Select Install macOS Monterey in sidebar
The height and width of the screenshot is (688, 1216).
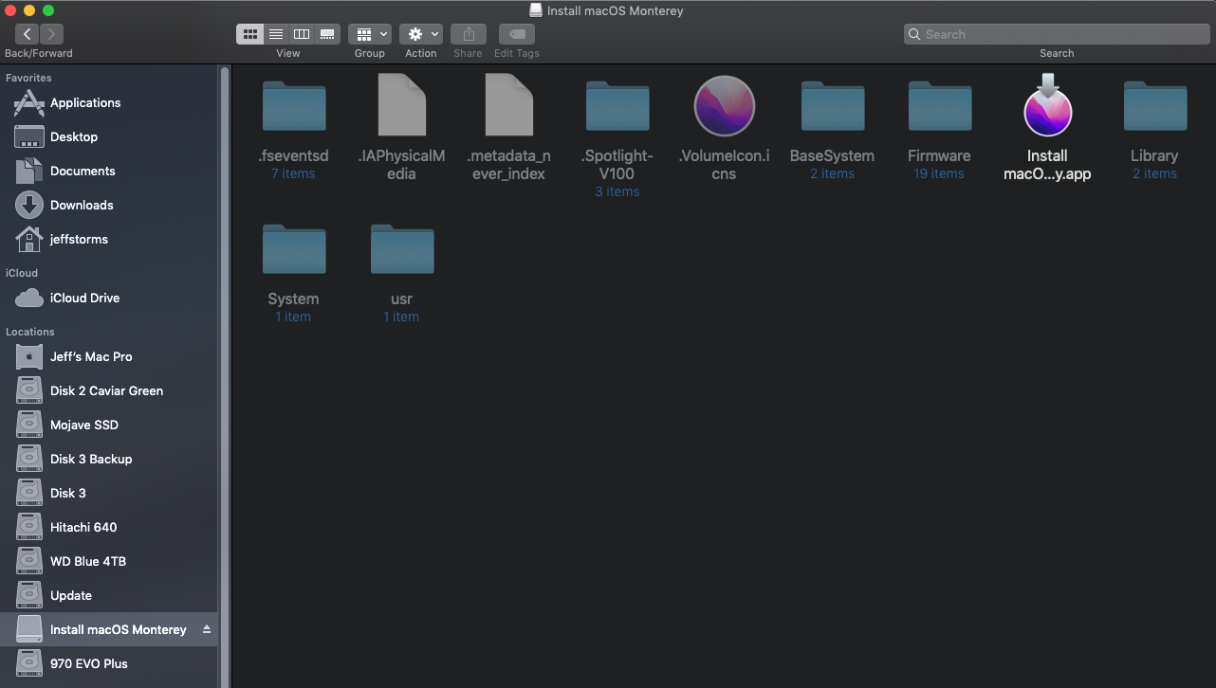tap(109, 629)
